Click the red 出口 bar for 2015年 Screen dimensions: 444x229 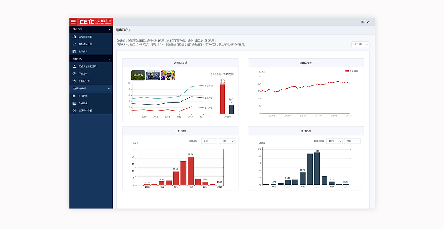pos(222,99)
